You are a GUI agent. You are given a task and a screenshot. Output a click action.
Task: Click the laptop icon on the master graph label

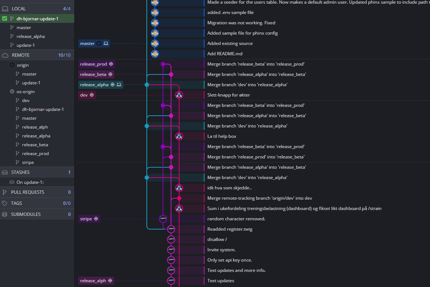click(106, 43)
